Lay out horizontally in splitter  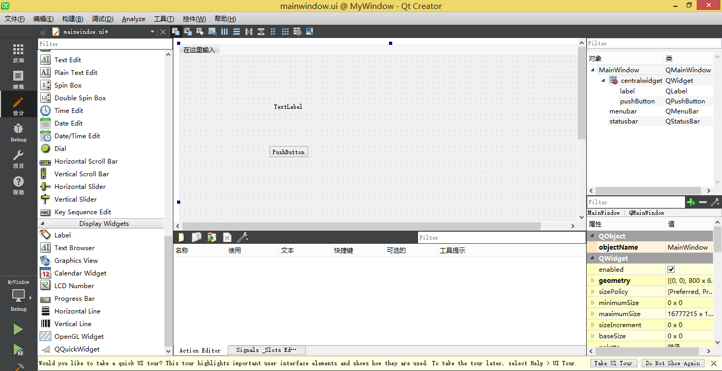click(248, 32)
